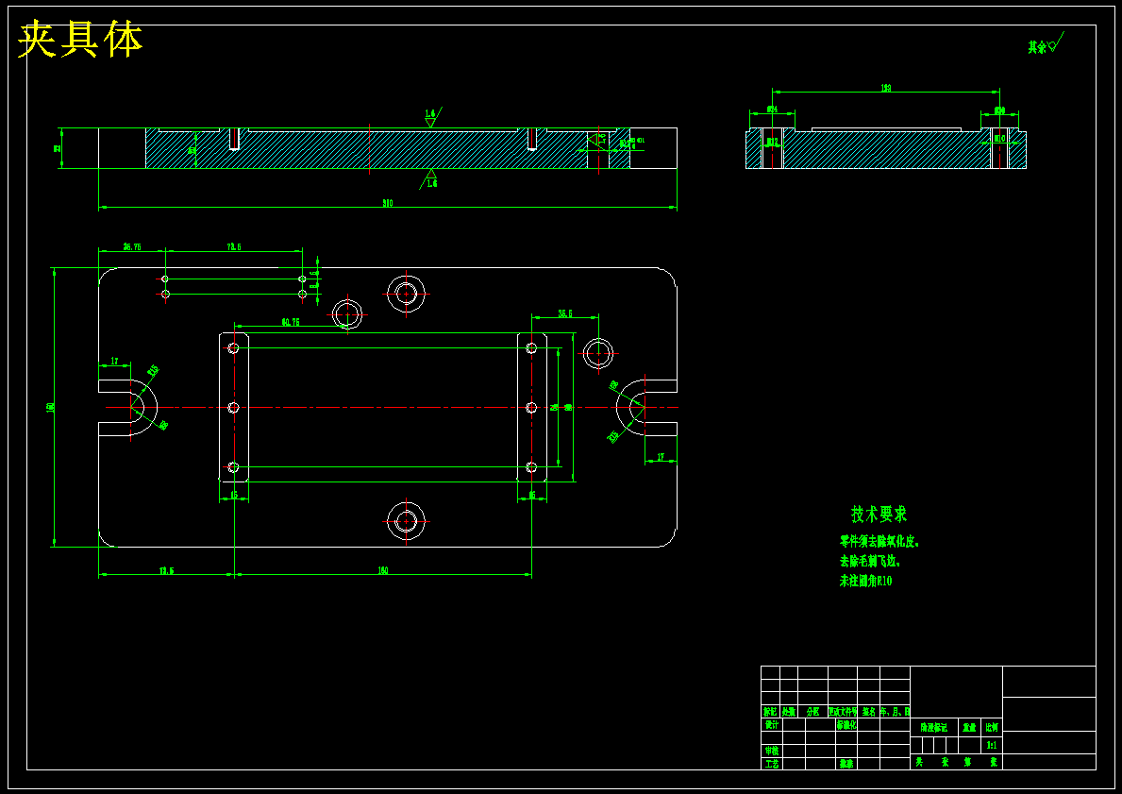Select the yellow title text 夹具体
Image resolution: width=1122 pixels, height=794 pixels.
[80, 40]
